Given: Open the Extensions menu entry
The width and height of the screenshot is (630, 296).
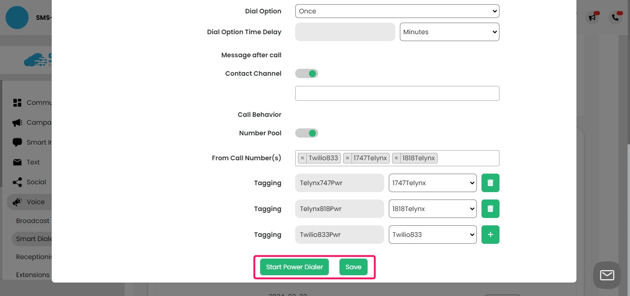Looking at the screenshot, I should pyautogui.click(x=33, y=275).
